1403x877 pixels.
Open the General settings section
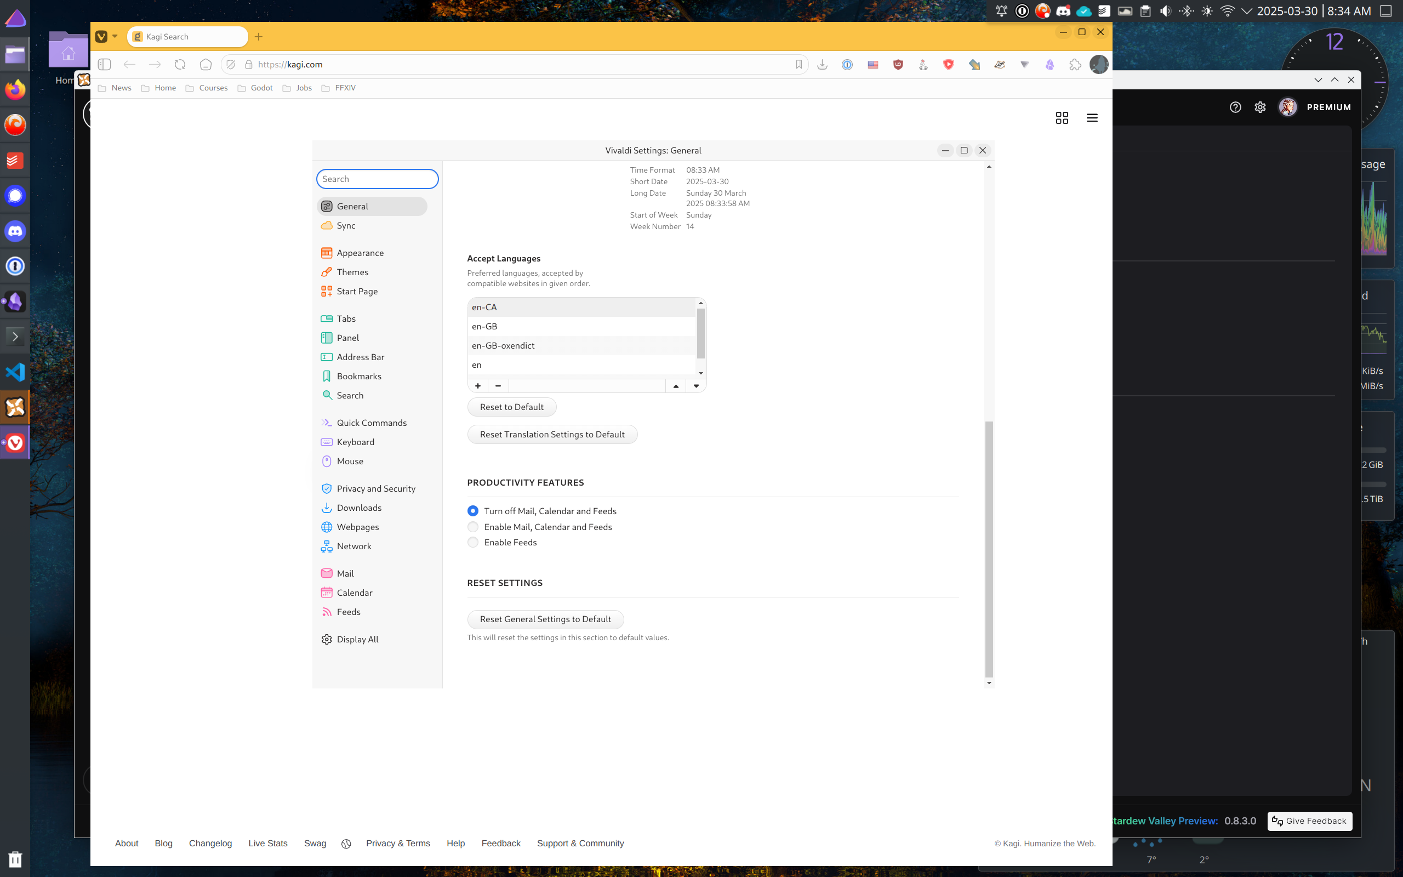click(x=372, y=207)
